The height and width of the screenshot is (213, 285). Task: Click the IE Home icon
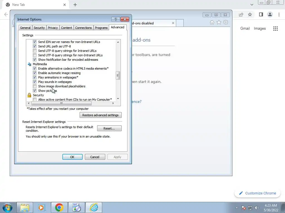[212, 22]
